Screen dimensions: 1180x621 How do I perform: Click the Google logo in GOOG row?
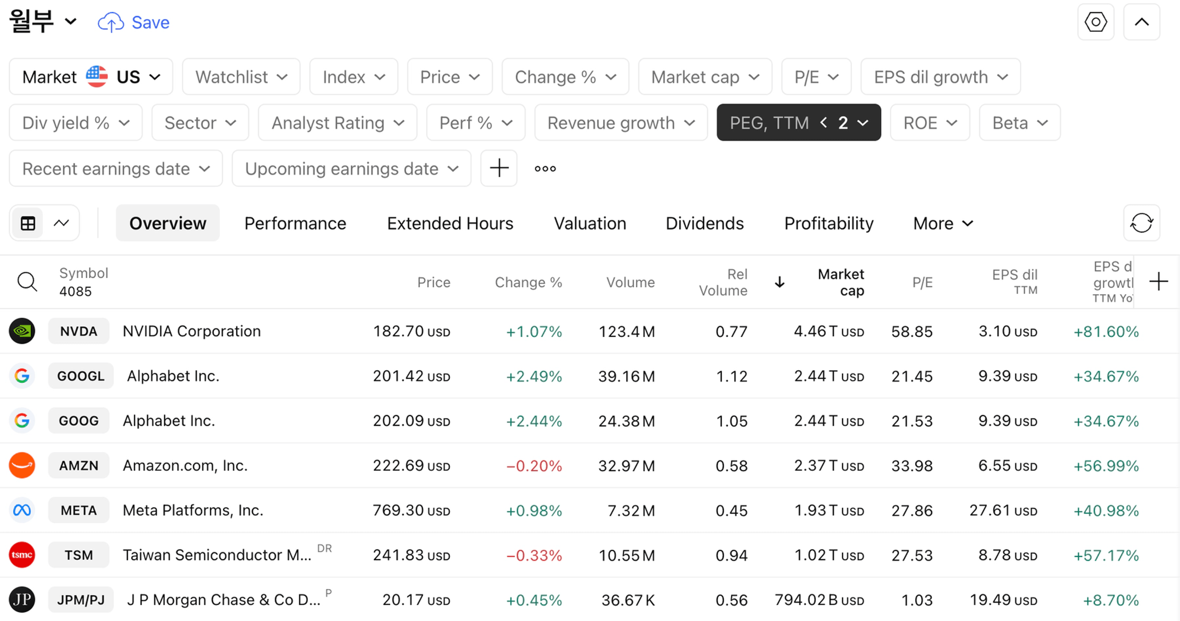pos(22,420)
